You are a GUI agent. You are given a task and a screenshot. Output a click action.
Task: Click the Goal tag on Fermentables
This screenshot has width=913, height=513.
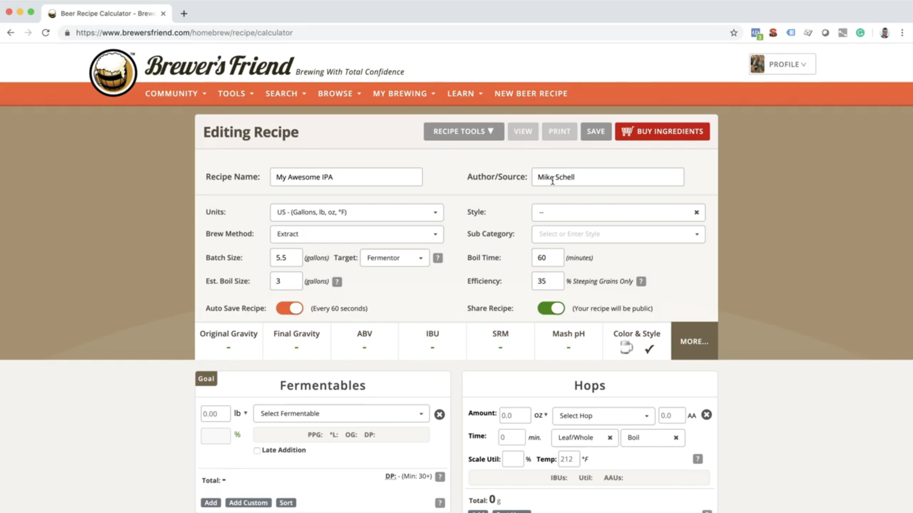206,379
